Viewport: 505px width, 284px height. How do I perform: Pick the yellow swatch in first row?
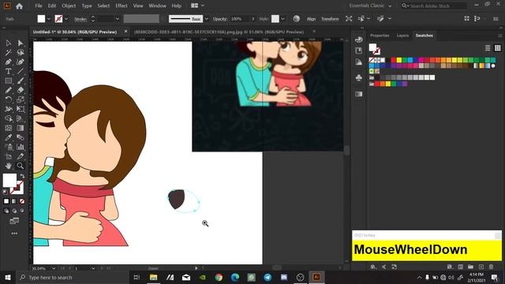coord(399,60)
